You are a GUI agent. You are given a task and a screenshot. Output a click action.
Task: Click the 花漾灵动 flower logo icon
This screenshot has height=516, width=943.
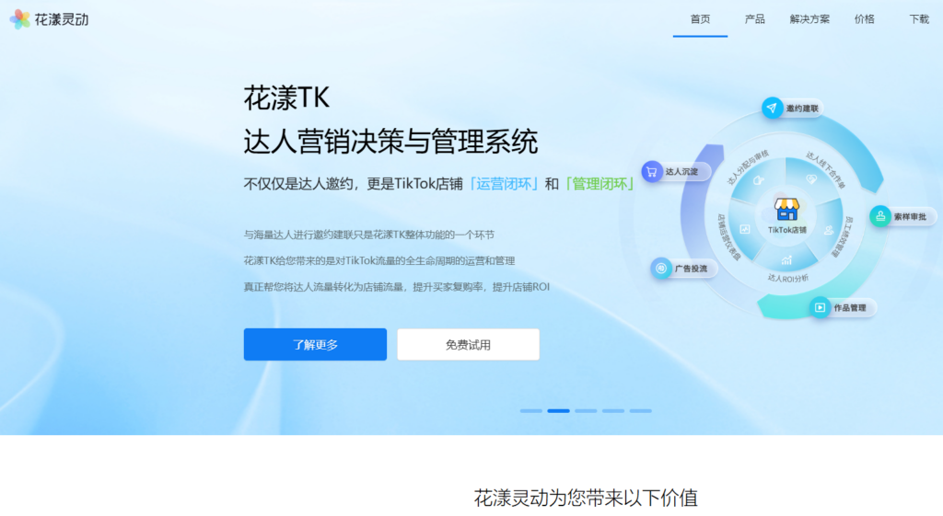coord(19,18)
